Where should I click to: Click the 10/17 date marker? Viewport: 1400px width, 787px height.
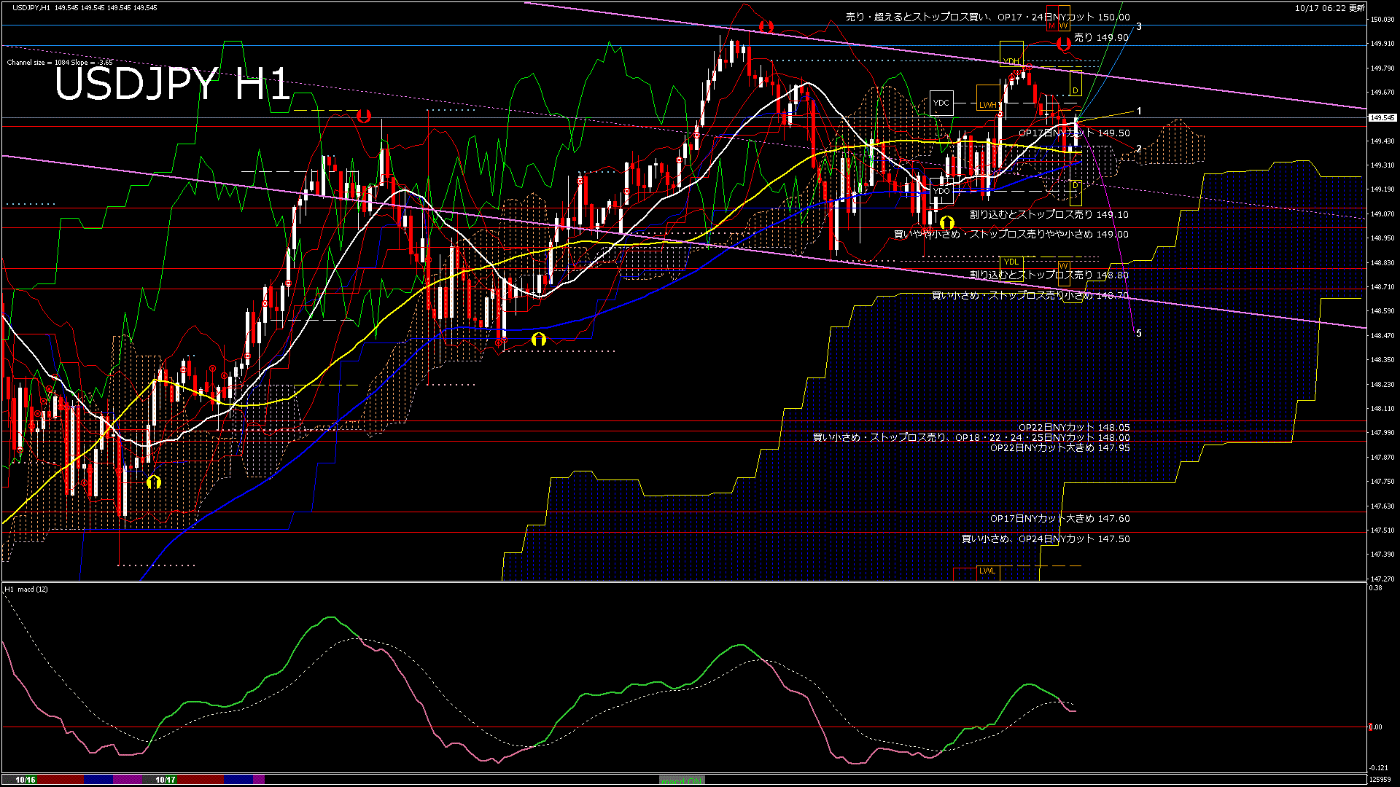tap(166, 780)
